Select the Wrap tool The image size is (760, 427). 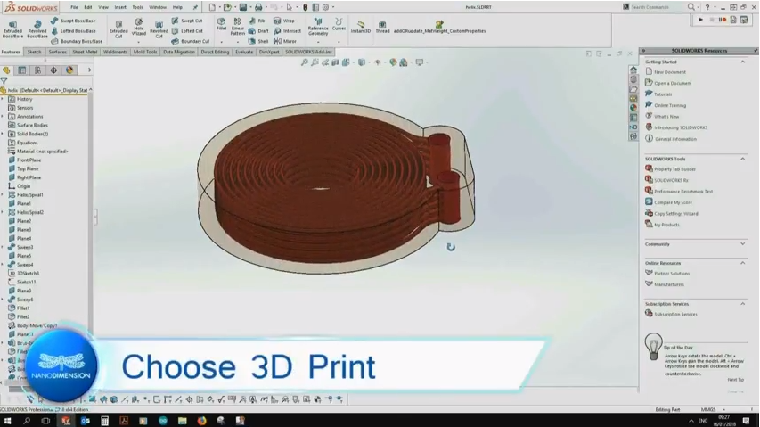click(x=284, y=21)
